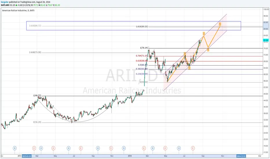Click the TradingView.com publication text
The image size is (270, 159).
click(28, 2)
